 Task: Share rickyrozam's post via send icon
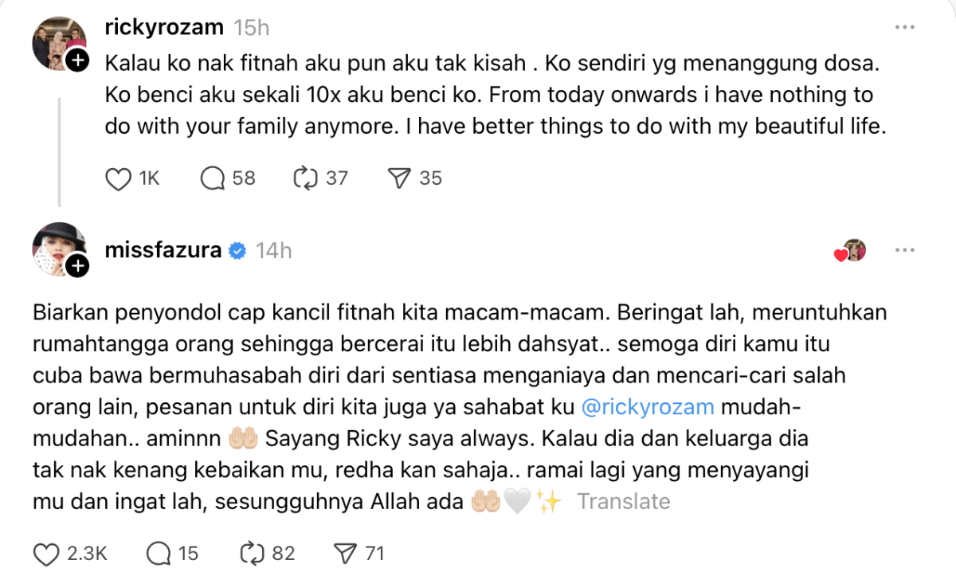(x=398, y=178)
